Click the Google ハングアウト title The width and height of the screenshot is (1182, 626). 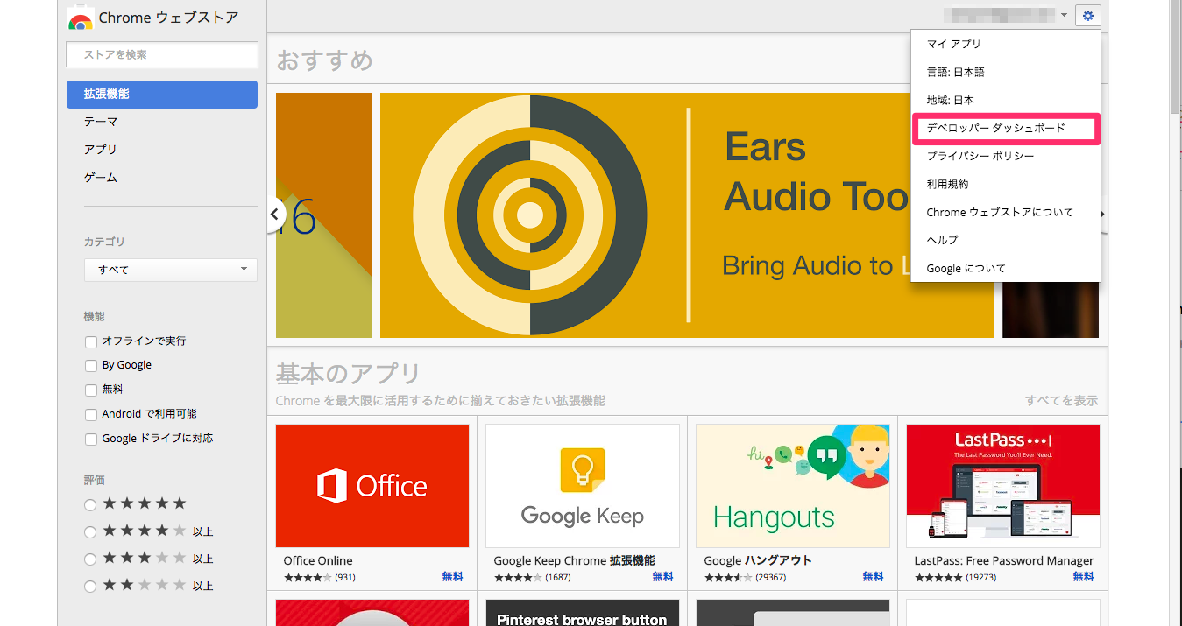(758, 560)
